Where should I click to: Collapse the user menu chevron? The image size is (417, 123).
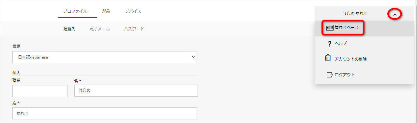(x=395, y=14)
